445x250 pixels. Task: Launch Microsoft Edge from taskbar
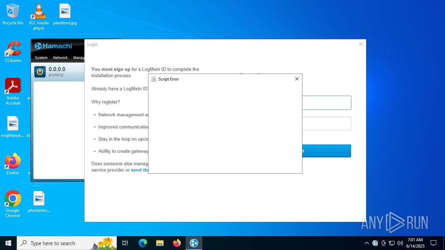click(x=143, y=243)
